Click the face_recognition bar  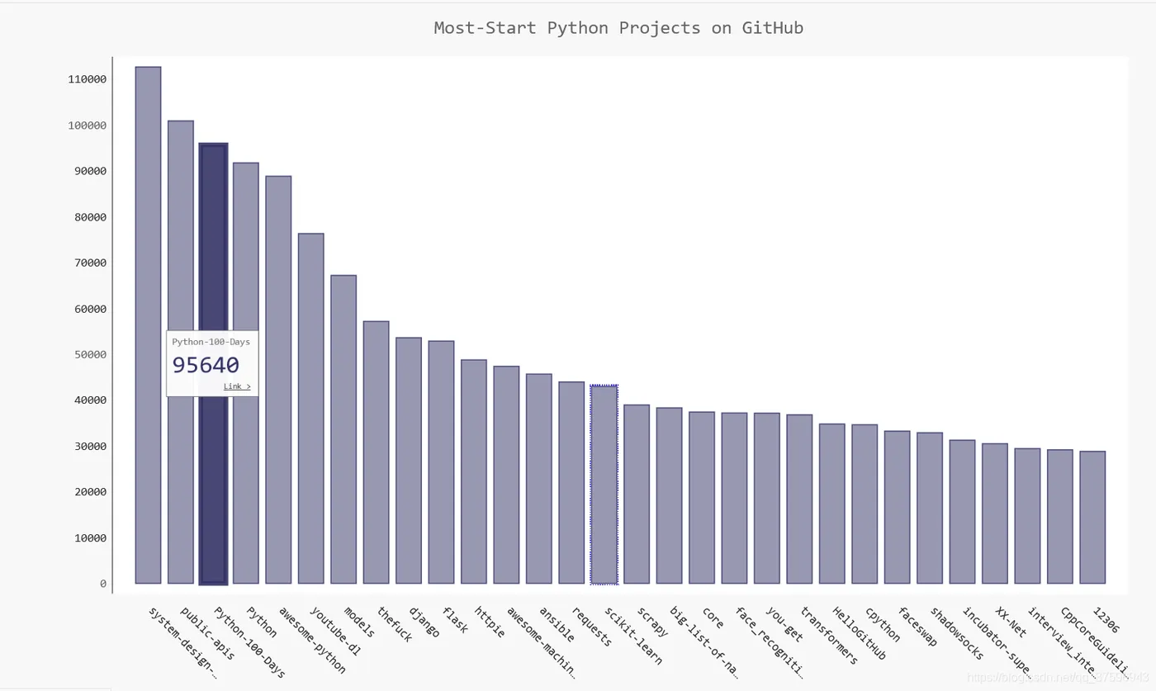(x=734, y=498)
